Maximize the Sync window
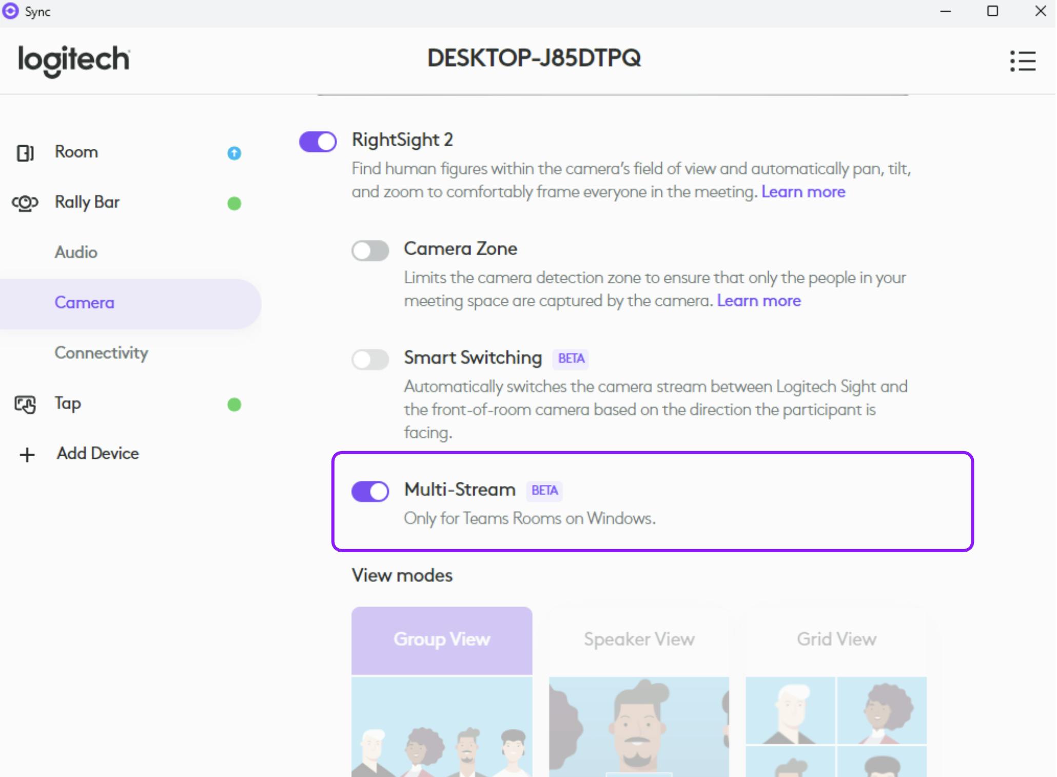 coord(992,11)
